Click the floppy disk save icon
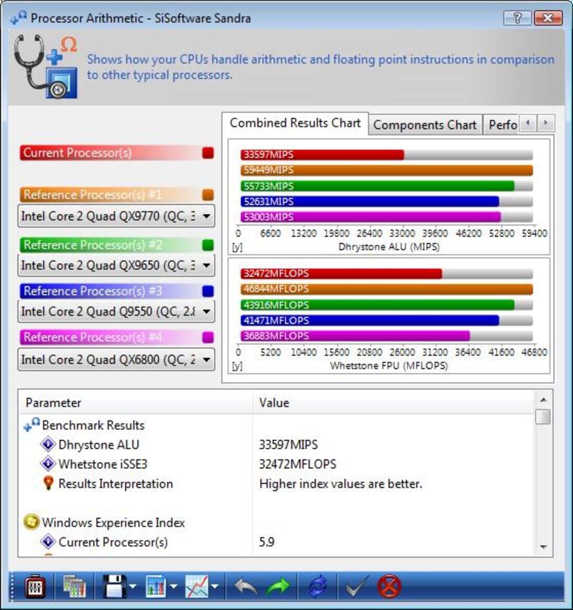Image resolution: width=573 pixels, height=610 pixels. point(115,586)
